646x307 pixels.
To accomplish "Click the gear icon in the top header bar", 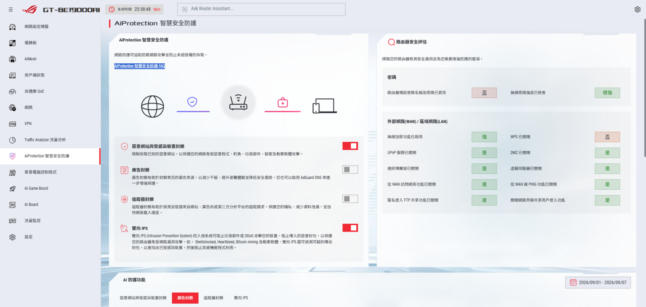I will (637, 9).
